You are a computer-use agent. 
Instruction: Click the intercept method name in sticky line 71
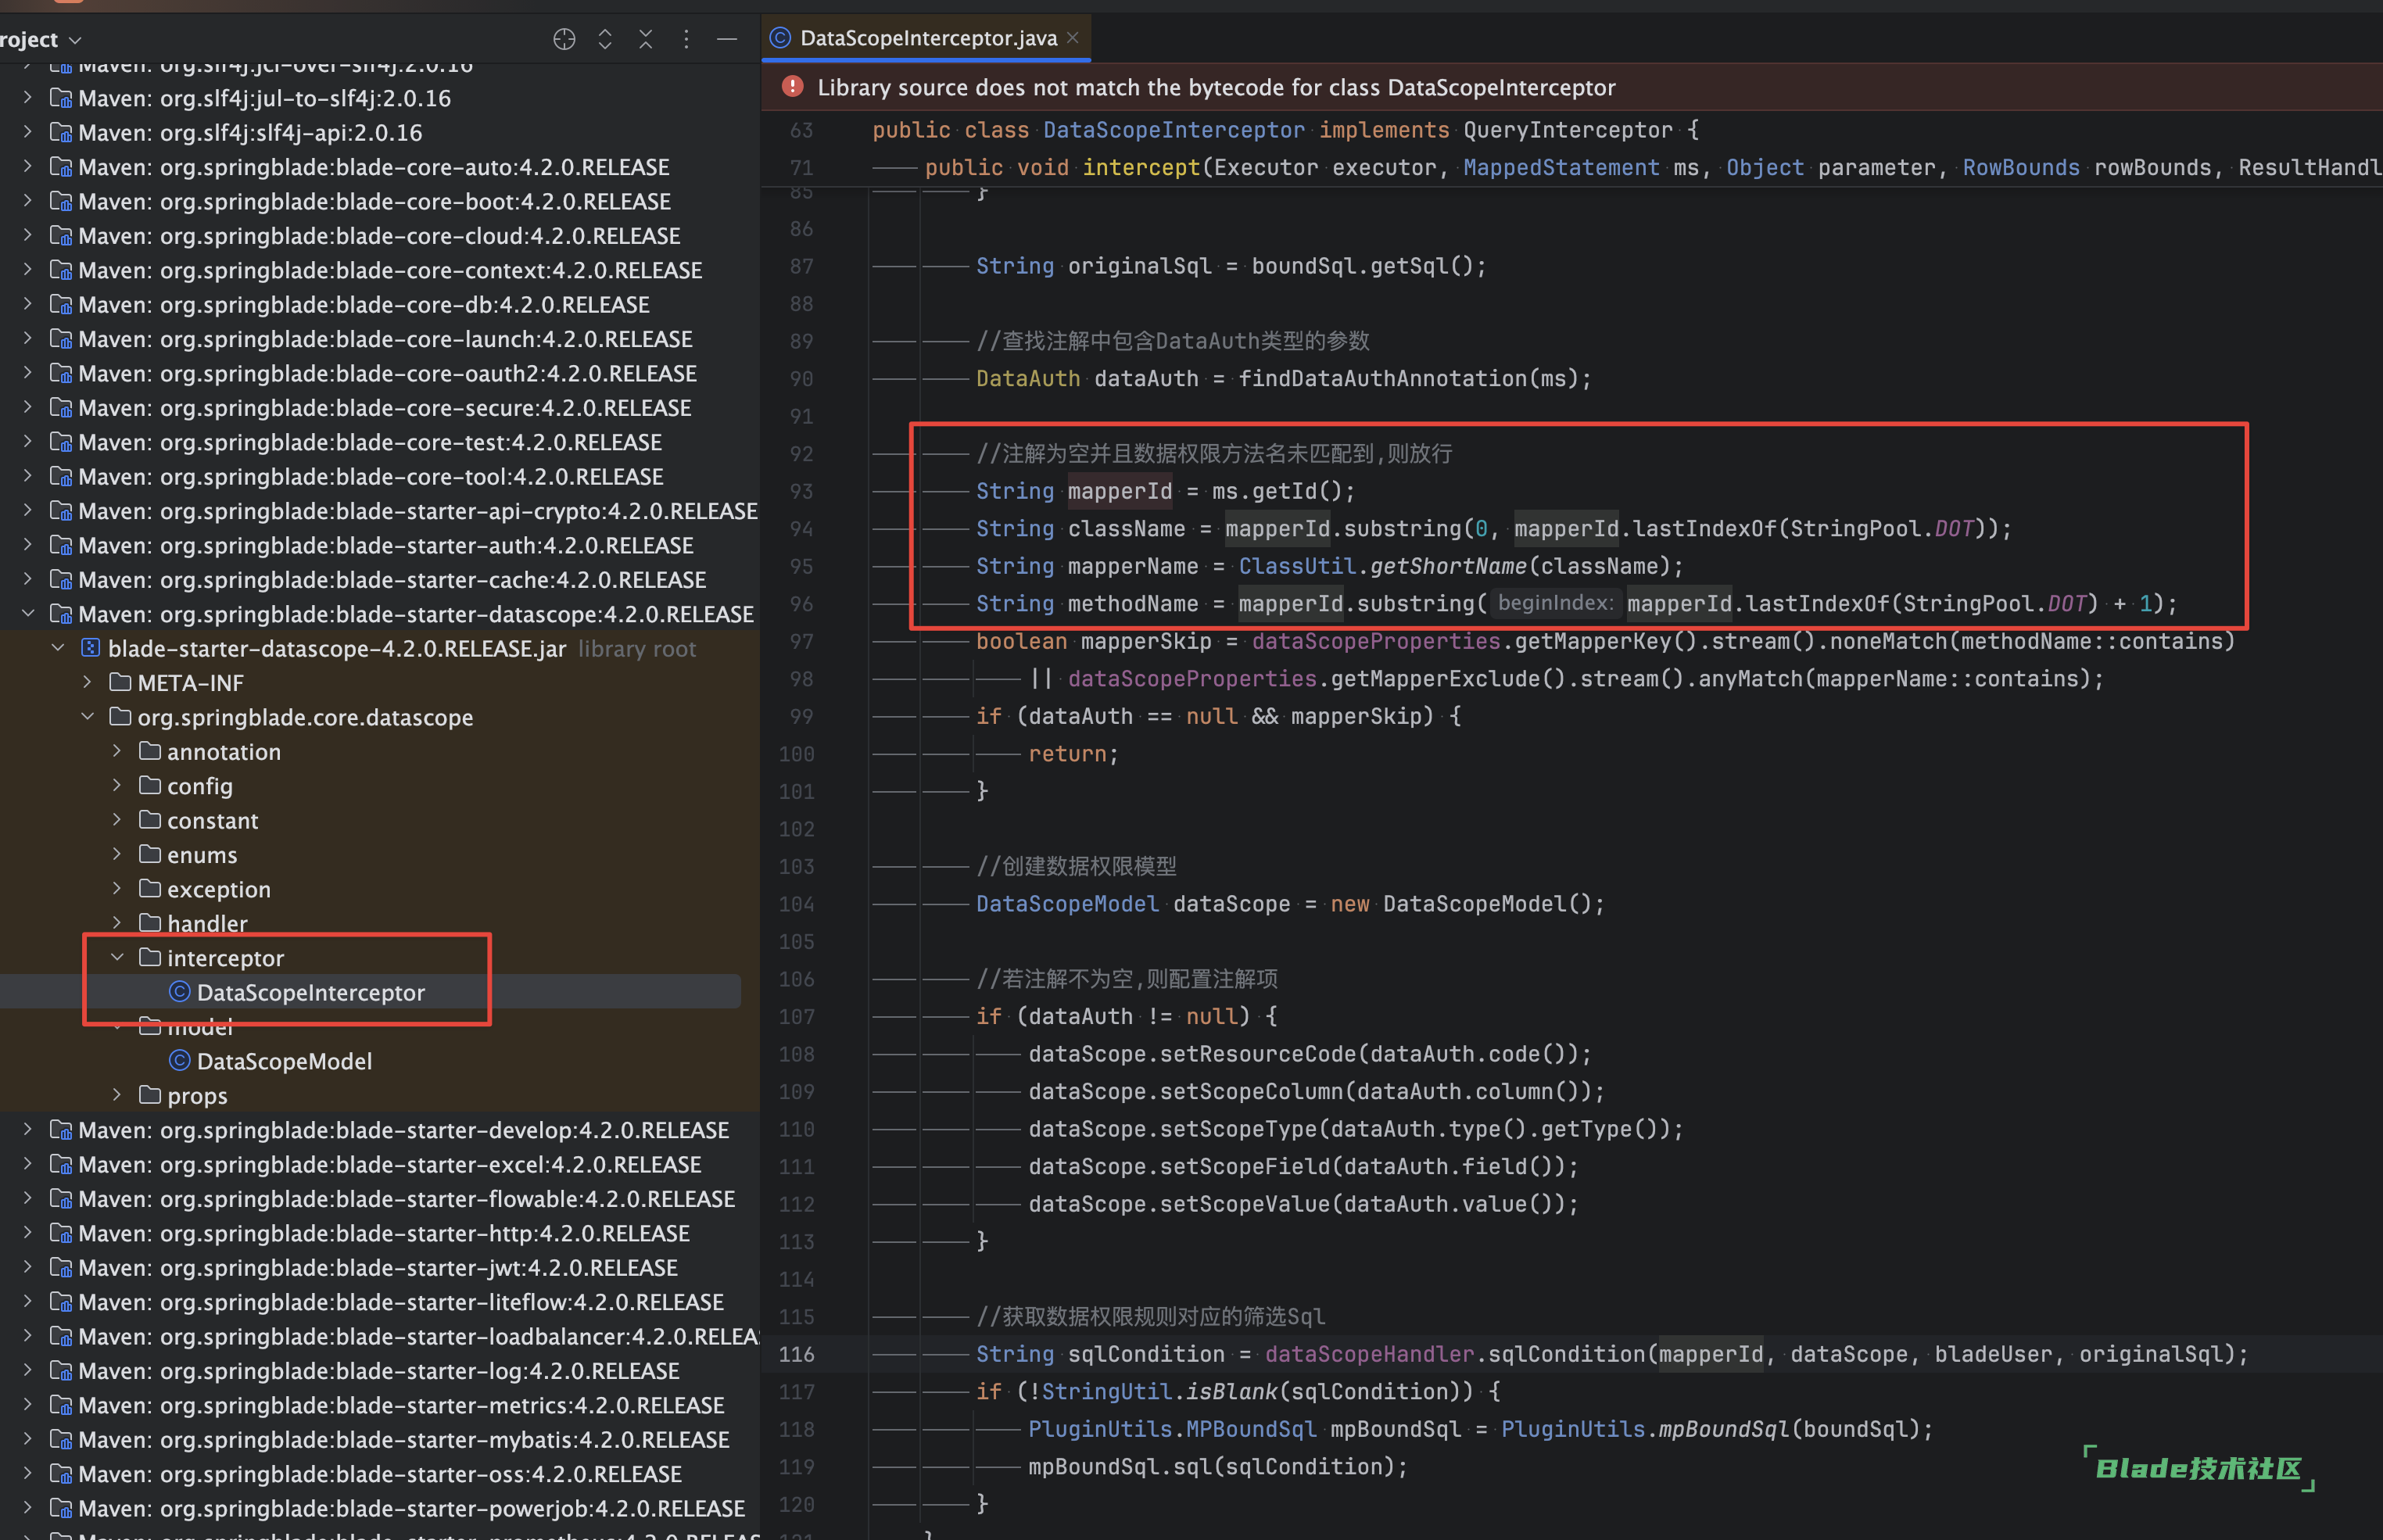(1141, 167)
